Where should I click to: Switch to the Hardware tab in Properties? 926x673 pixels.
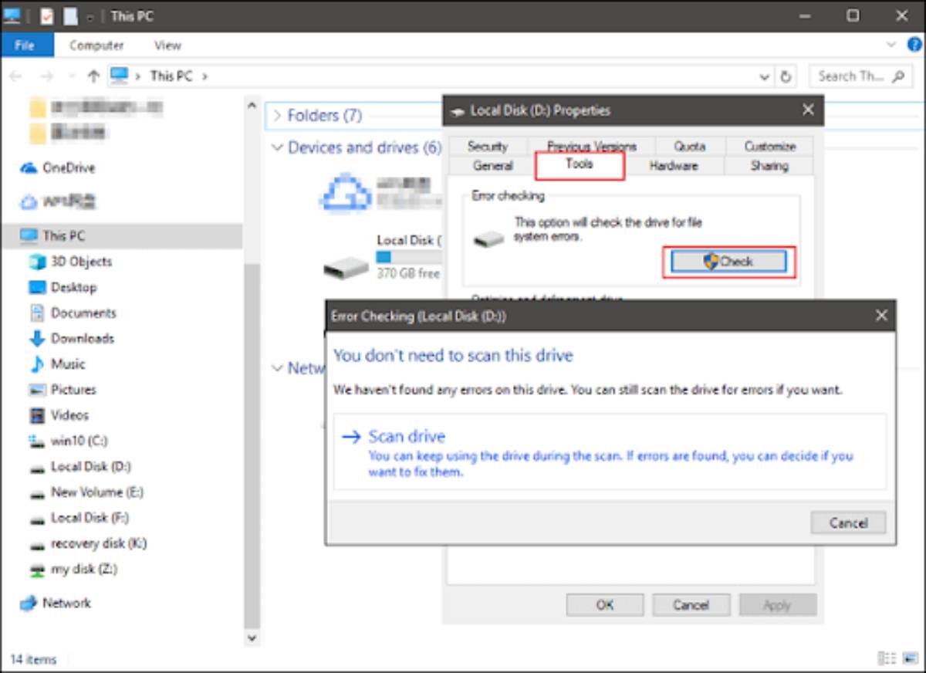pos(673,166)
